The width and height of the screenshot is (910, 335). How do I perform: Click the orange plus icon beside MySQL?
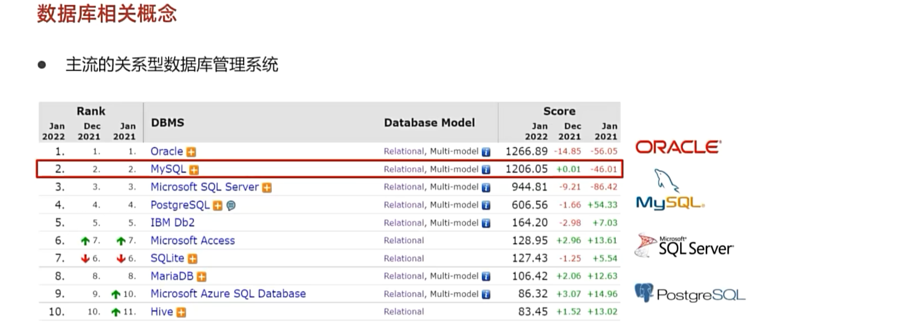pos(194,170)
